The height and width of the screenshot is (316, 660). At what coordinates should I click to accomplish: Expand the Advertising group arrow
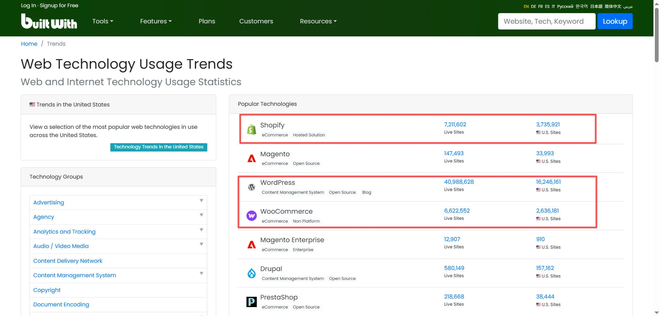[201, 201]
